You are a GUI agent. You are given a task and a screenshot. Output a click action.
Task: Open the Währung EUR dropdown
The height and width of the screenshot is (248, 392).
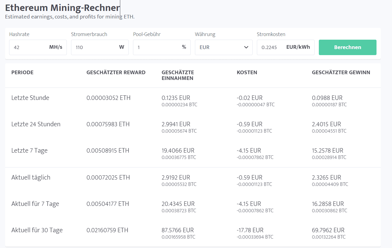point(224,47)
